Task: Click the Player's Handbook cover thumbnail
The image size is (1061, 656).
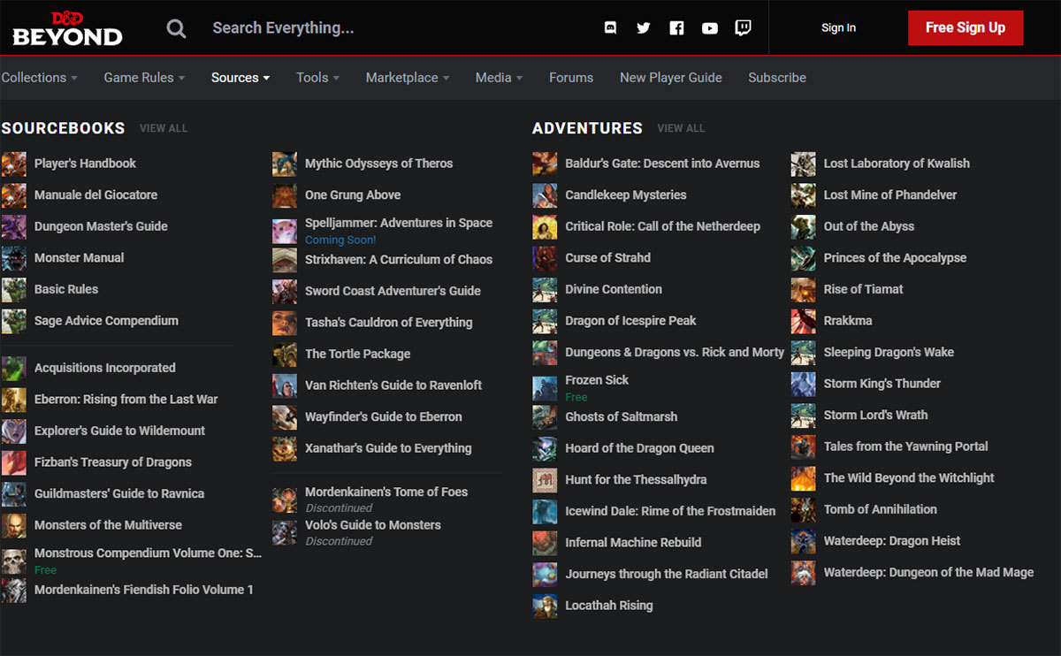Action: pos(14,164)
